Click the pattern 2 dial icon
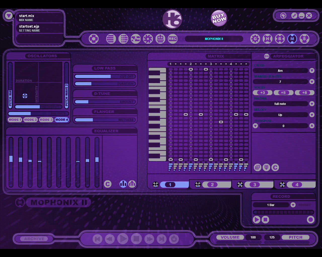This screenshot has height=257, width=322. 198,185
